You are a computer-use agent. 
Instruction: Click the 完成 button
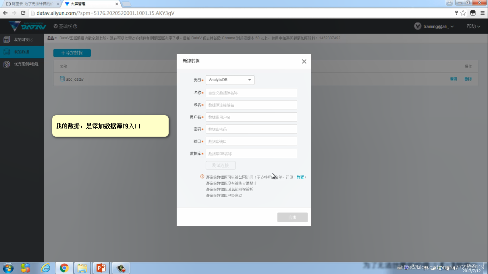(x=292, y=217)
